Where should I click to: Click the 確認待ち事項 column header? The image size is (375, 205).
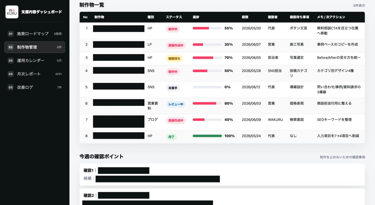[x=299, y=17]
